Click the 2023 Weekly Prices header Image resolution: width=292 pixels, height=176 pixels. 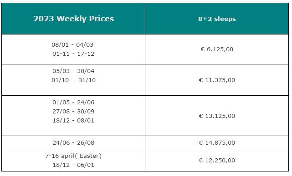[73, 19]
